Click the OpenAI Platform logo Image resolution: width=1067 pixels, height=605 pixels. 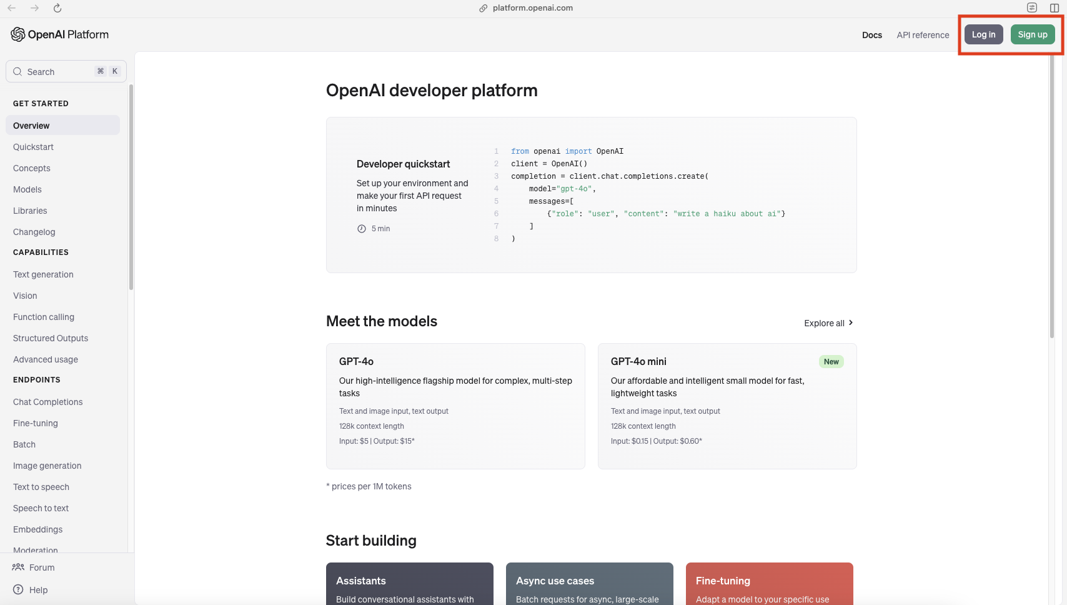tap(60, 34)
